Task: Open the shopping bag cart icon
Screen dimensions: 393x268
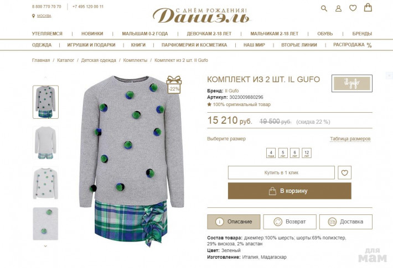Action: pos(368,7)
